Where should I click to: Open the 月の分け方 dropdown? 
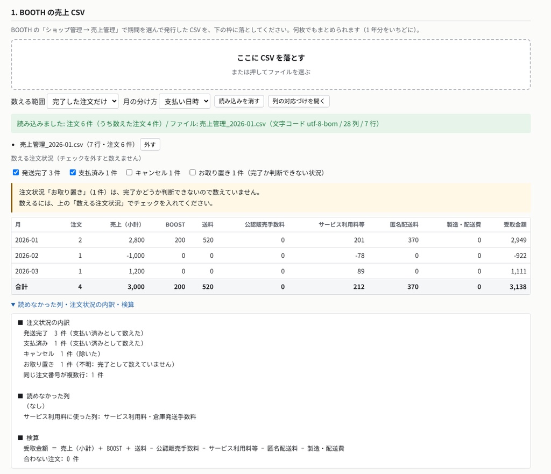click(x=185, y=101)
